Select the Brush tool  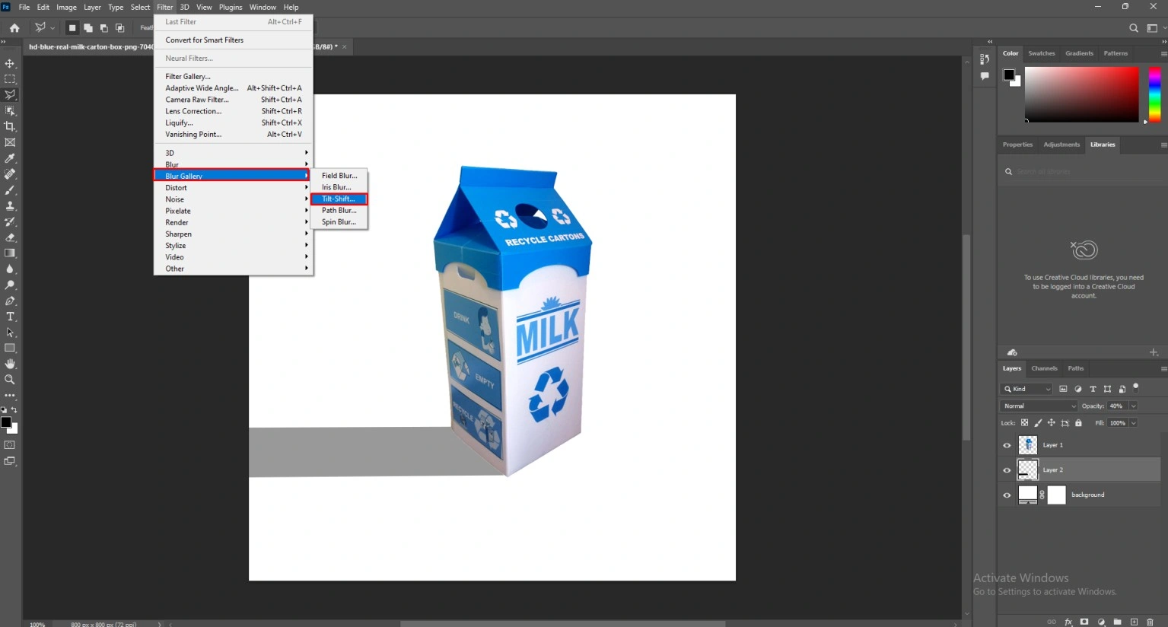10,190
